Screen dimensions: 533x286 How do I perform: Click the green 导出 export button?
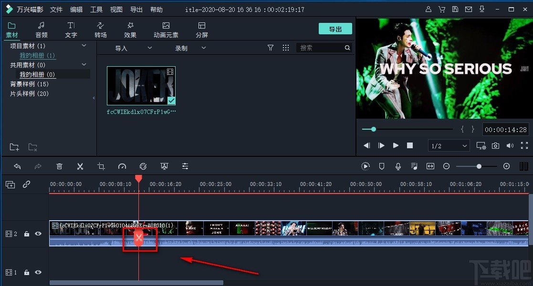[x=335, y=29]
